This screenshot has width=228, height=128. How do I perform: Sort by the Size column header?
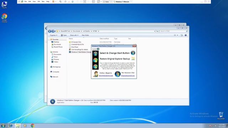(129, 39)
